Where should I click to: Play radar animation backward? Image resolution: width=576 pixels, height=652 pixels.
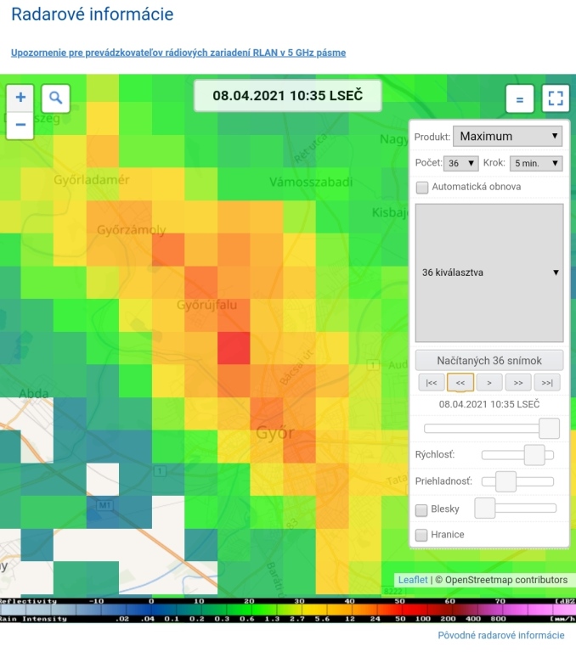(460, 382)
